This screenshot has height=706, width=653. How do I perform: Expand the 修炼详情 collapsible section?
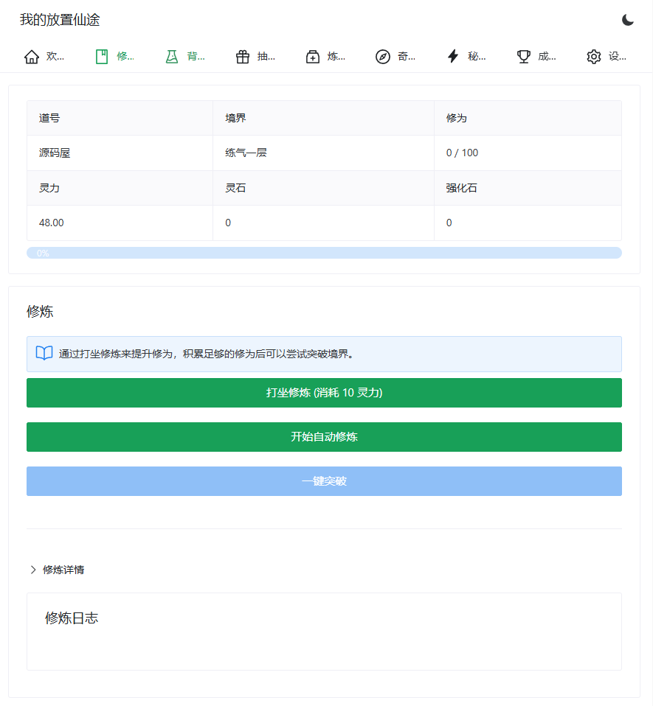point(63,570)
